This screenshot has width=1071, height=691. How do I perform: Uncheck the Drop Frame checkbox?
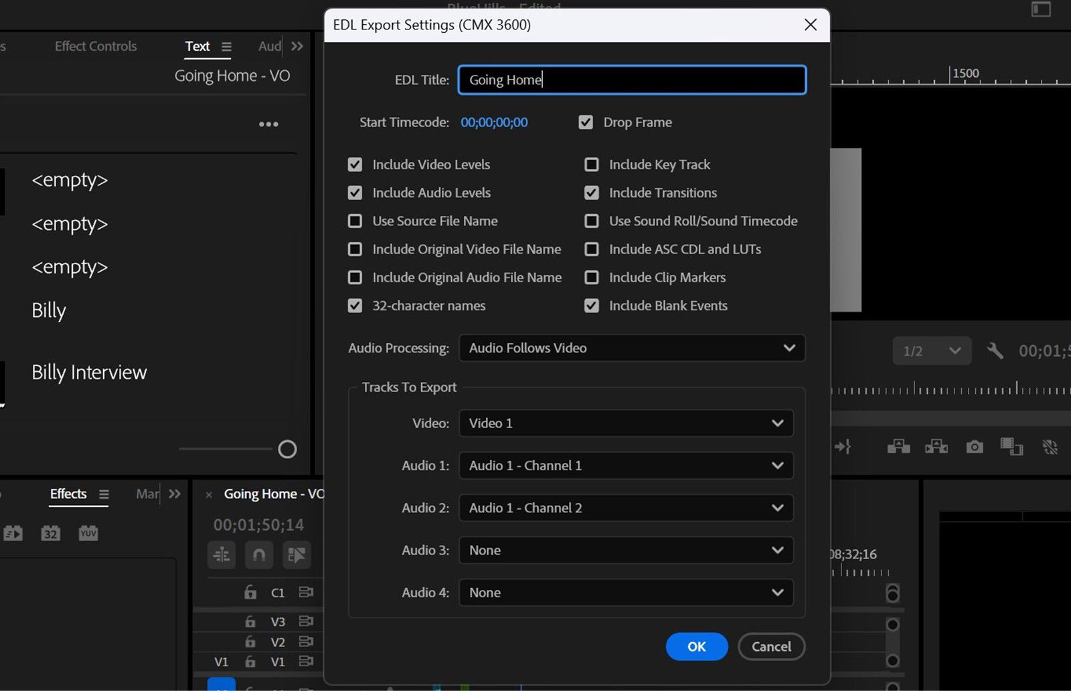[x=586, y=122]
